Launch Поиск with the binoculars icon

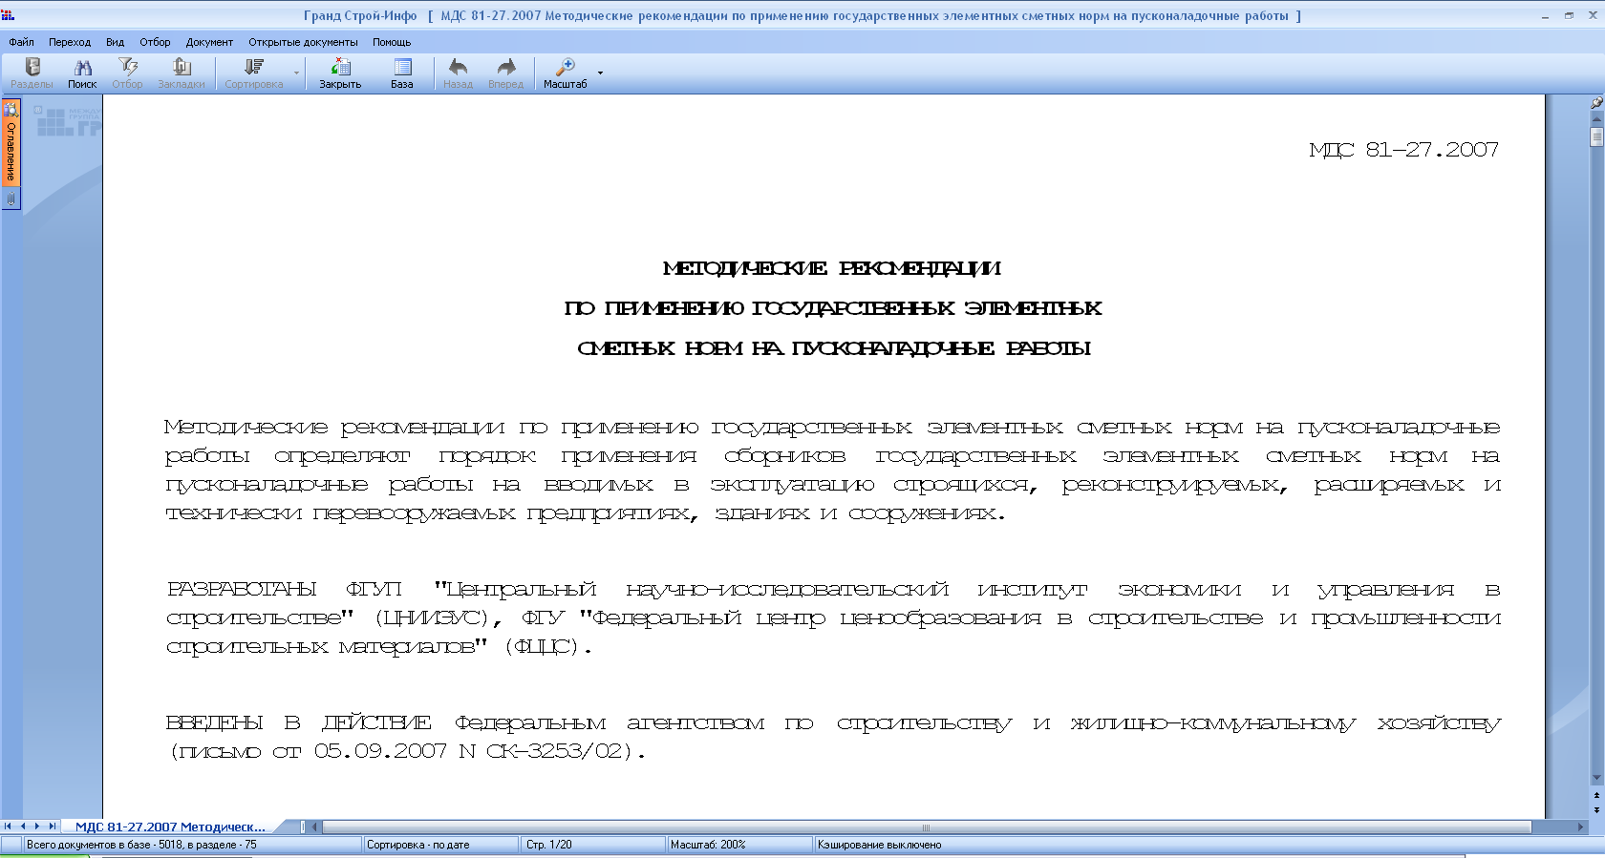82,73
